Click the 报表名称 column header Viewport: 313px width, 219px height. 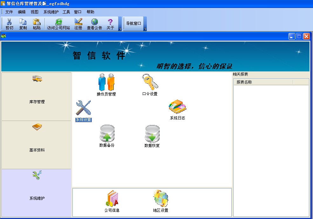click(x=263, y=82)
